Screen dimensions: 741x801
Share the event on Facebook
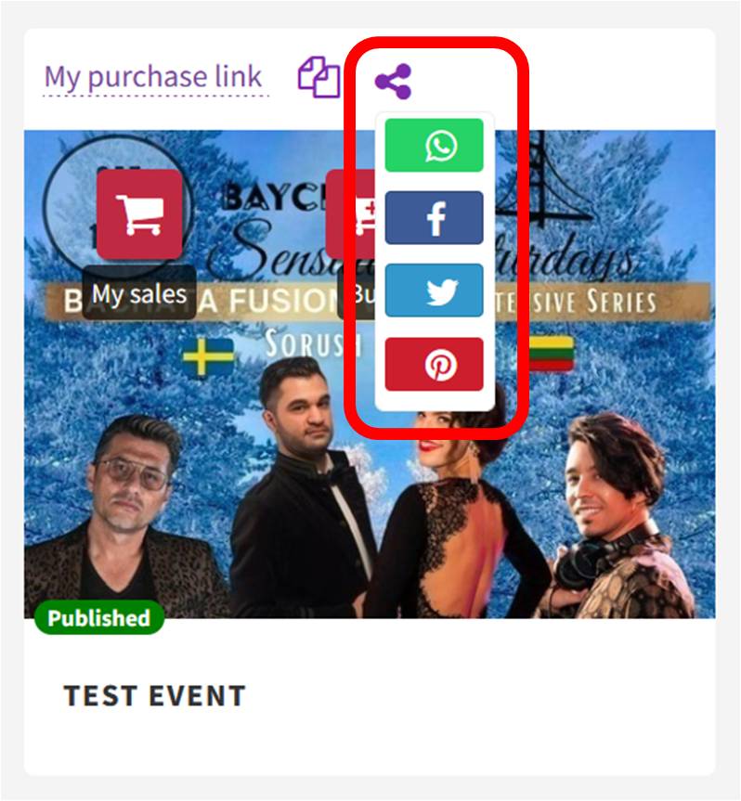tap(434, 218)
